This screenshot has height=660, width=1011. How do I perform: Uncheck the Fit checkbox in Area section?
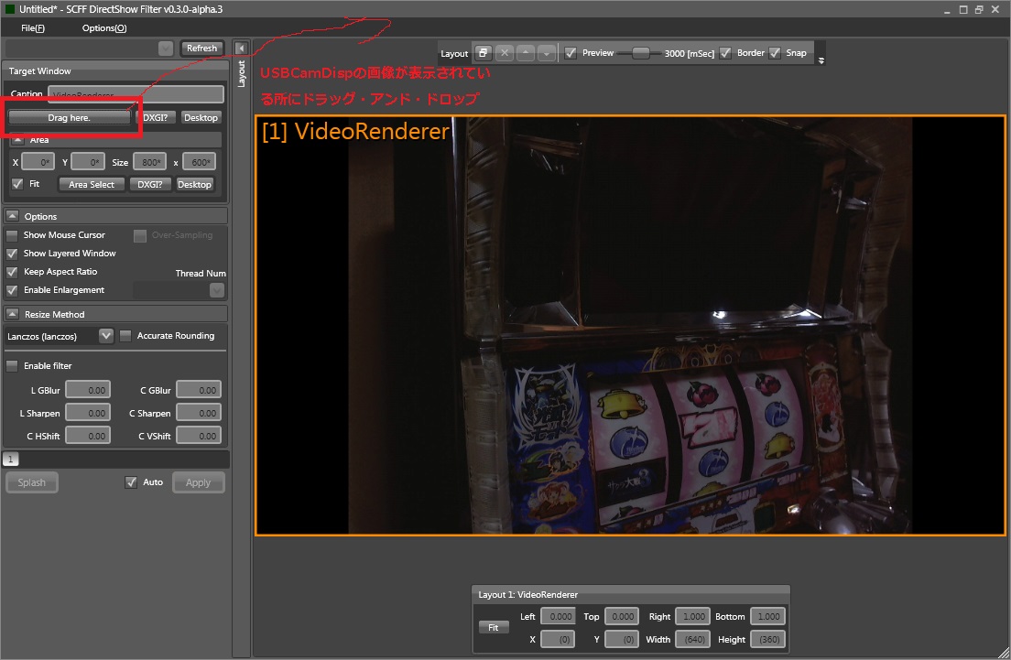tap(17, 184)
